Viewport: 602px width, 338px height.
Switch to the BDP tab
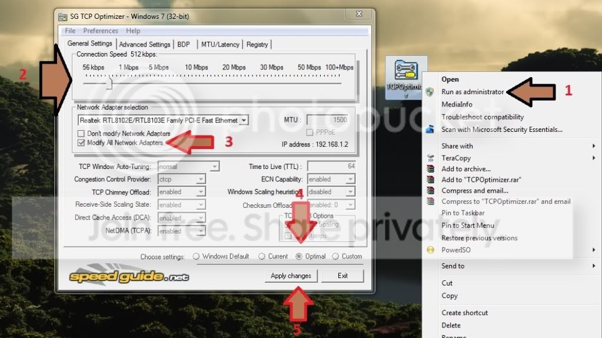(x=184, y=45)
